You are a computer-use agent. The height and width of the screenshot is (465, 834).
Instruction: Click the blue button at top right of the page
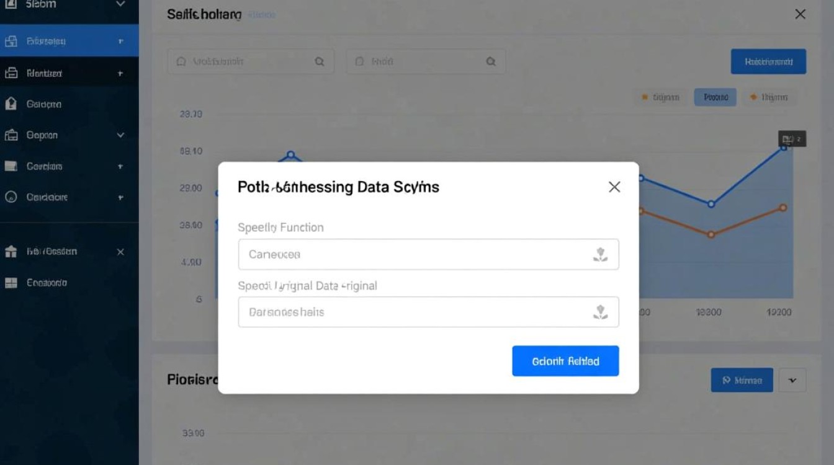pyautogui.click(x=768, y=61)
